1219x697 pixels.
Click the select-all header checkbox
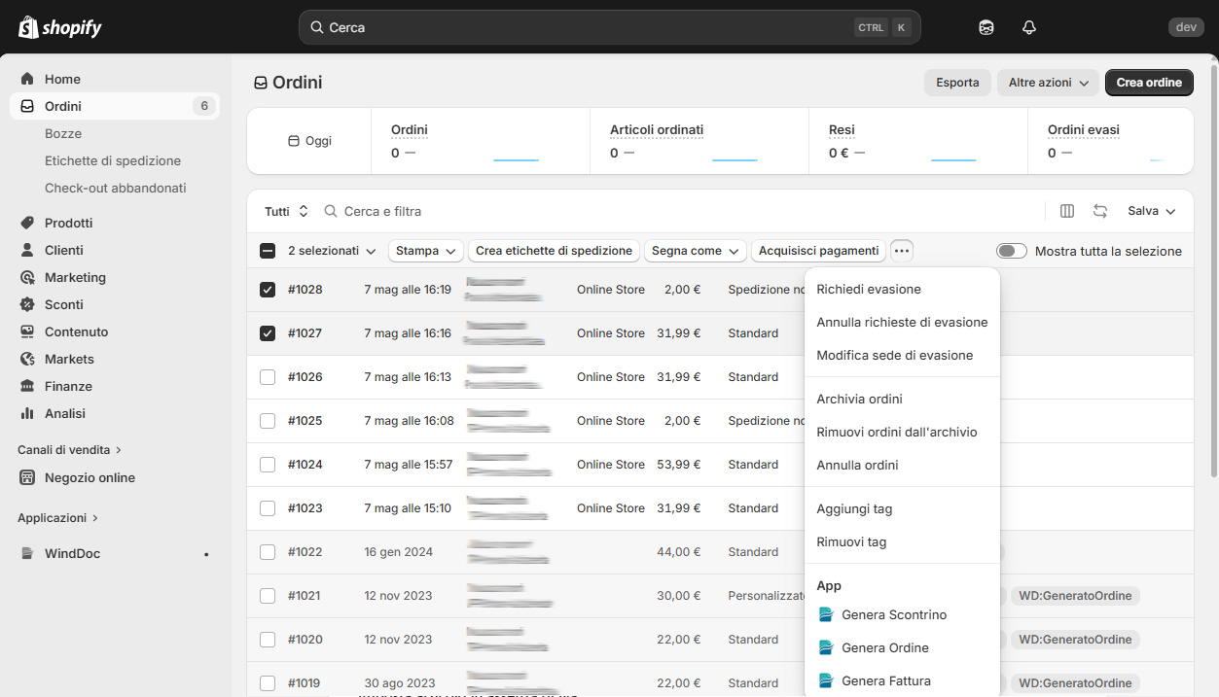(x=268, y=251)
